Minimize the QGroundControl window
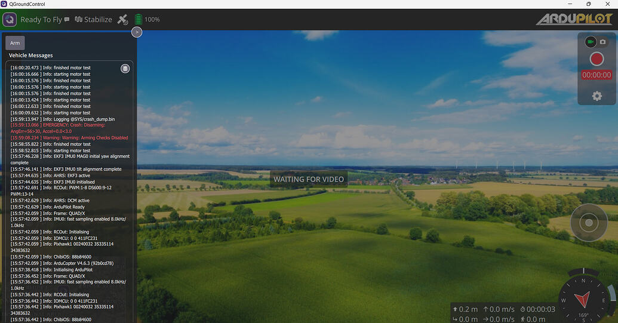 click(x=570, y=4)
